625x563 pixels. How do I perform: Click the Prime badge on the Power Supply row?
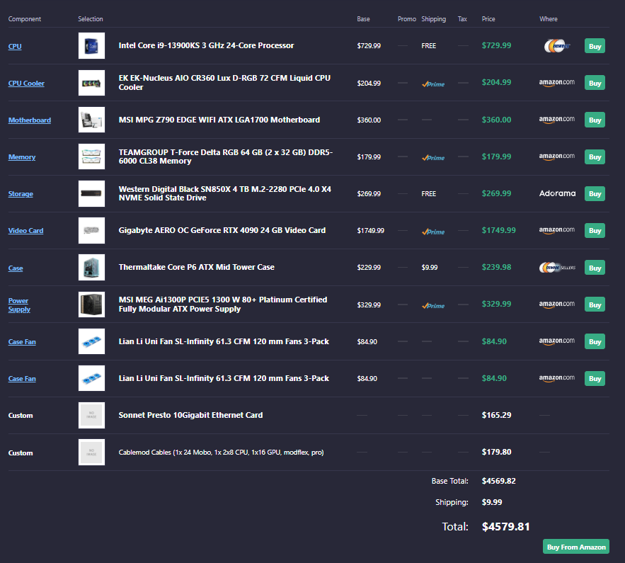coord(433,306)
